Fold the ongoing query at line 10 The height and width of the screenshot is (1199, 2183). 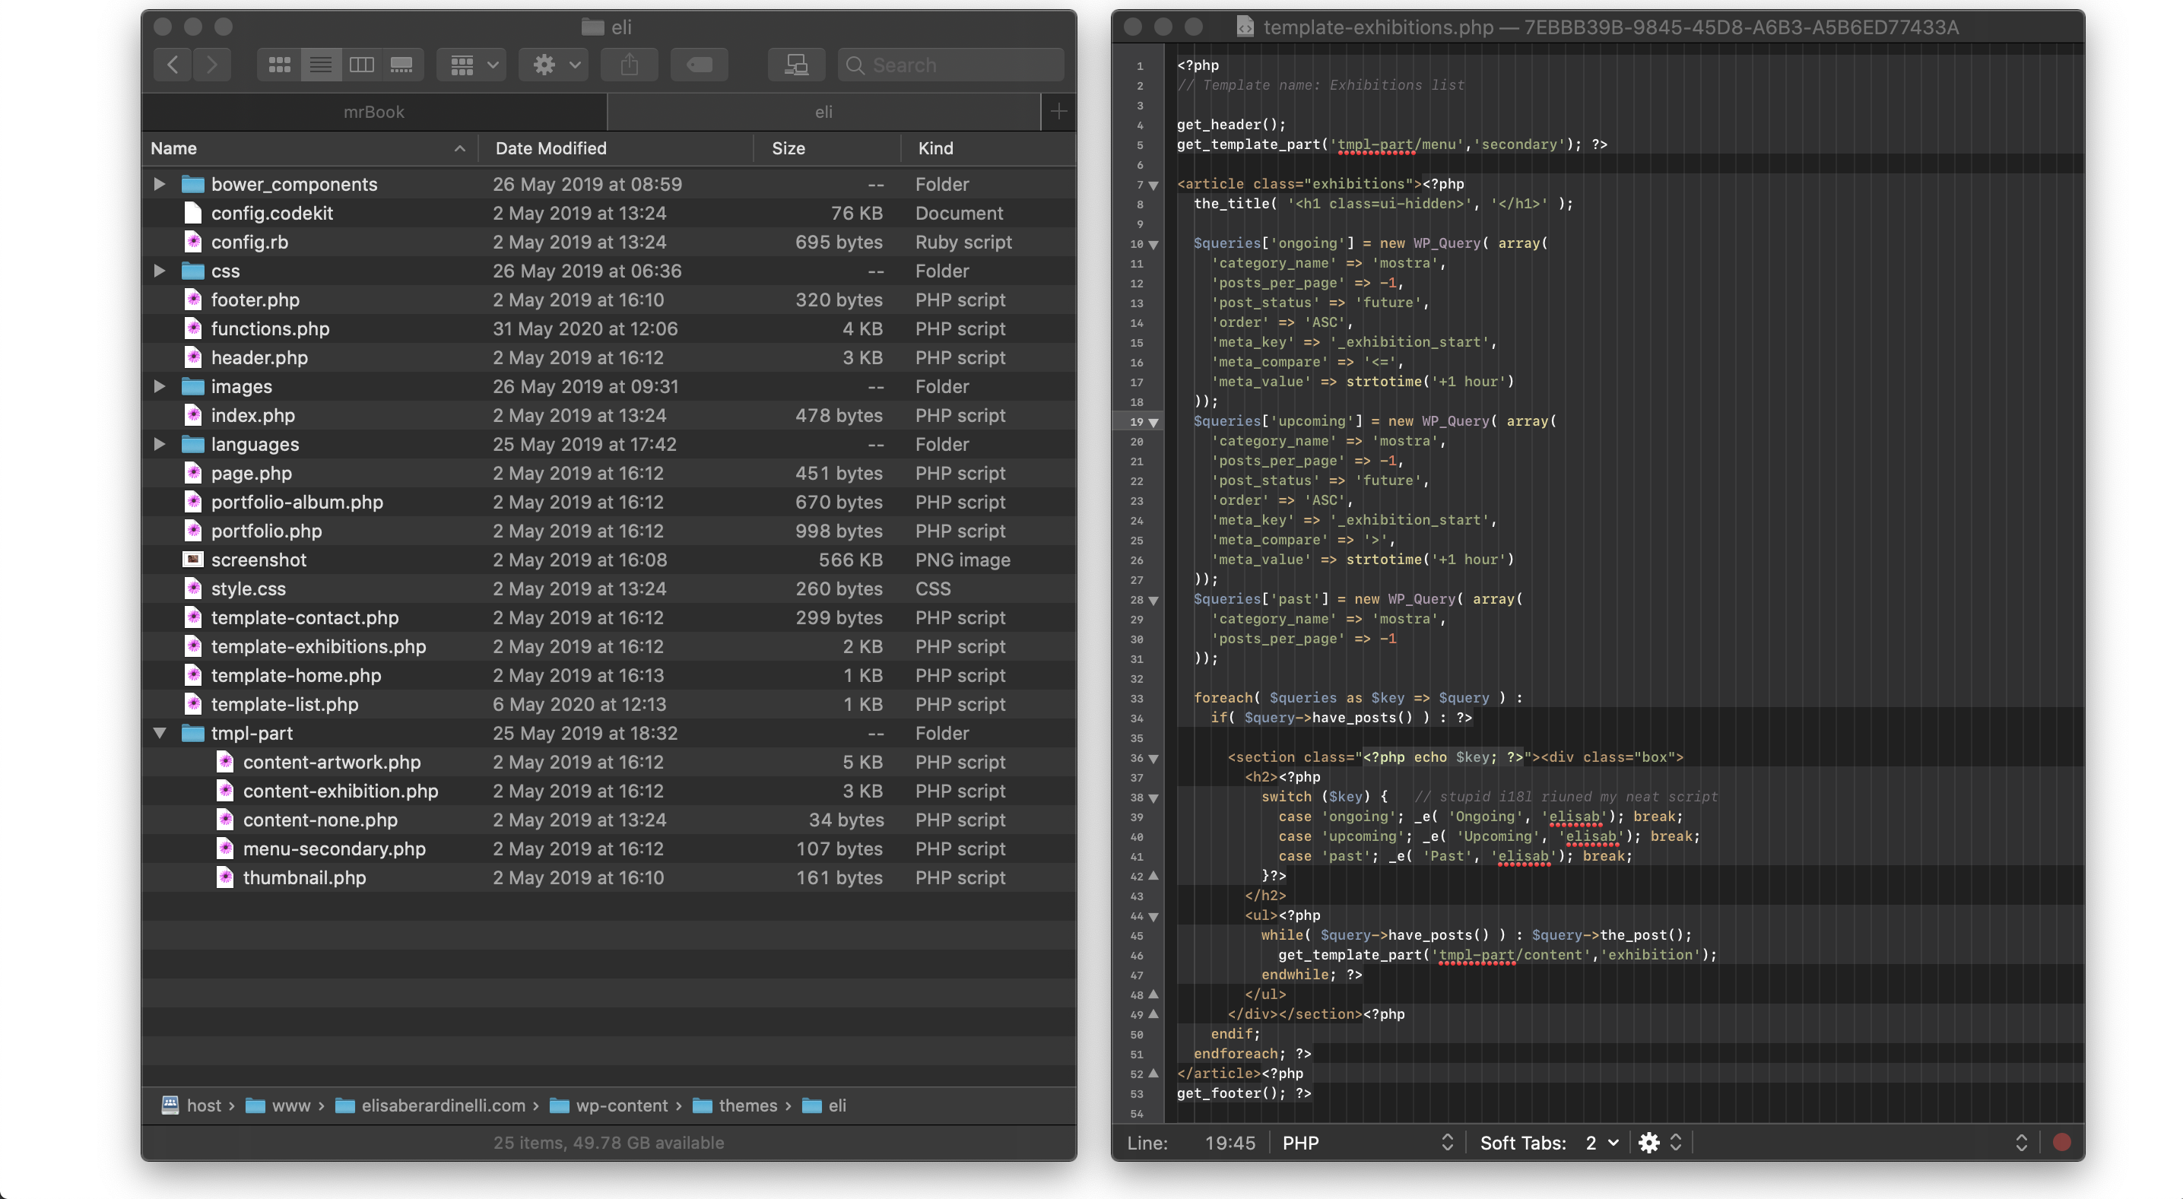[x=1153, y=244]
